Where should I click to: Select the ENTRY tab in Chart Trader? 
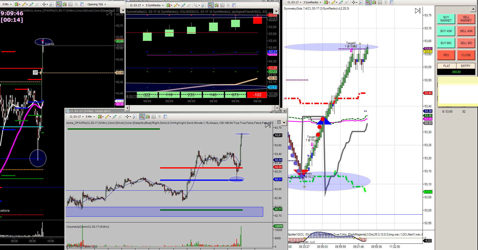(465, 66)
